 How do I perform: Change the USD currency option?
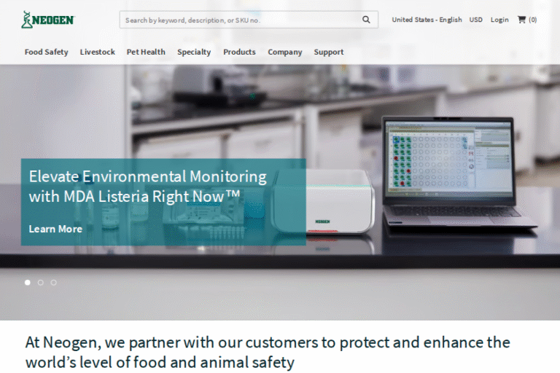point(475,20)
